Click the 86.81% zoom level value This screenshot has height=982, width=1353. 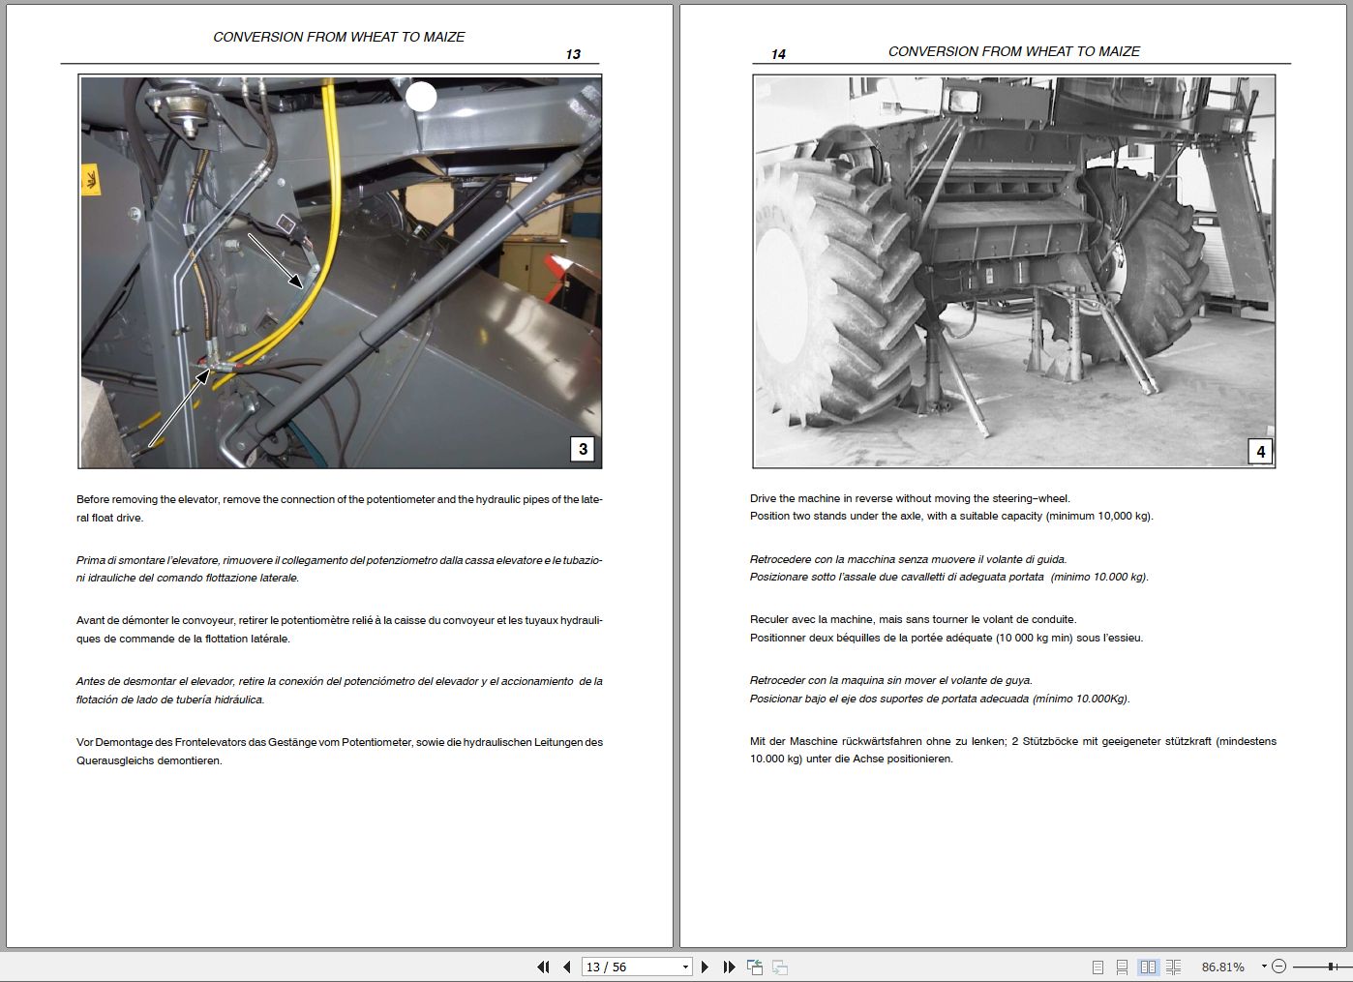pos(1222,967)
